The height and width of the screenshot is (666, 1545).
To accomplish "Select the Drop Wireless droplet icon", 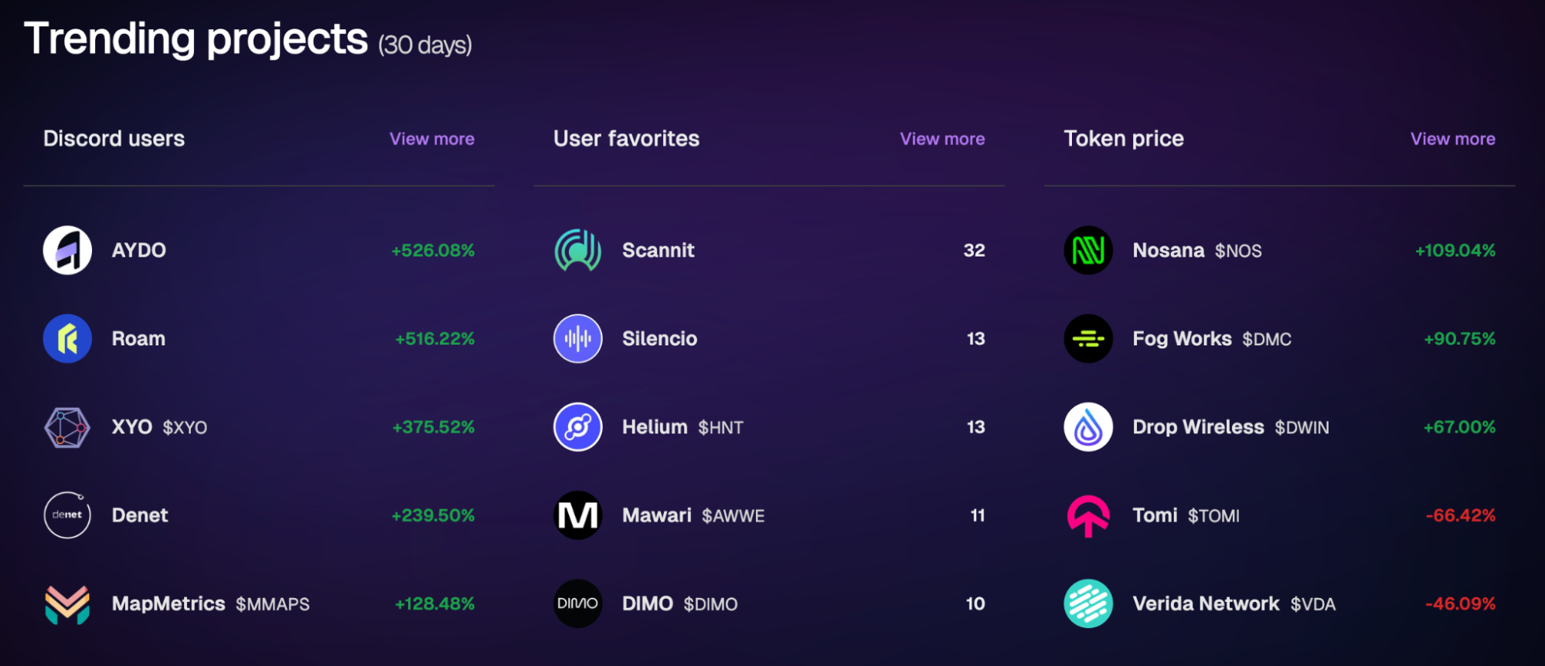I will click(1088, 427).
